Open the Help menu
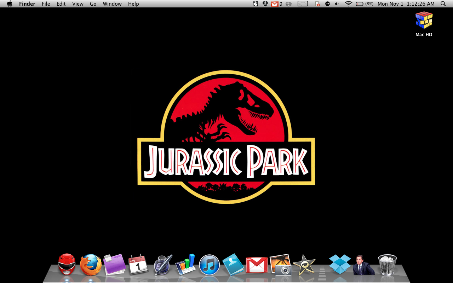 (133, 4)
